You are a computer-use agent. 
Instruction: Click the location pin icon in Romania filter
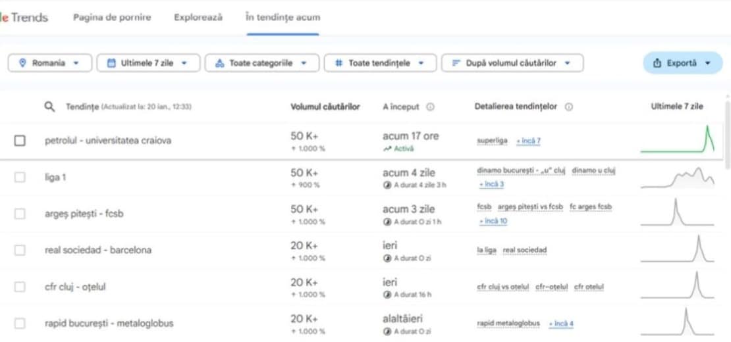[23, 63]
